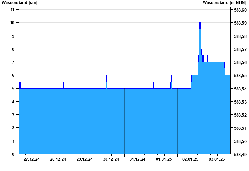Viewport: 249px width, 171px height.
Task: Click the 30.12.24 date label
Action: tap(111, 159)
